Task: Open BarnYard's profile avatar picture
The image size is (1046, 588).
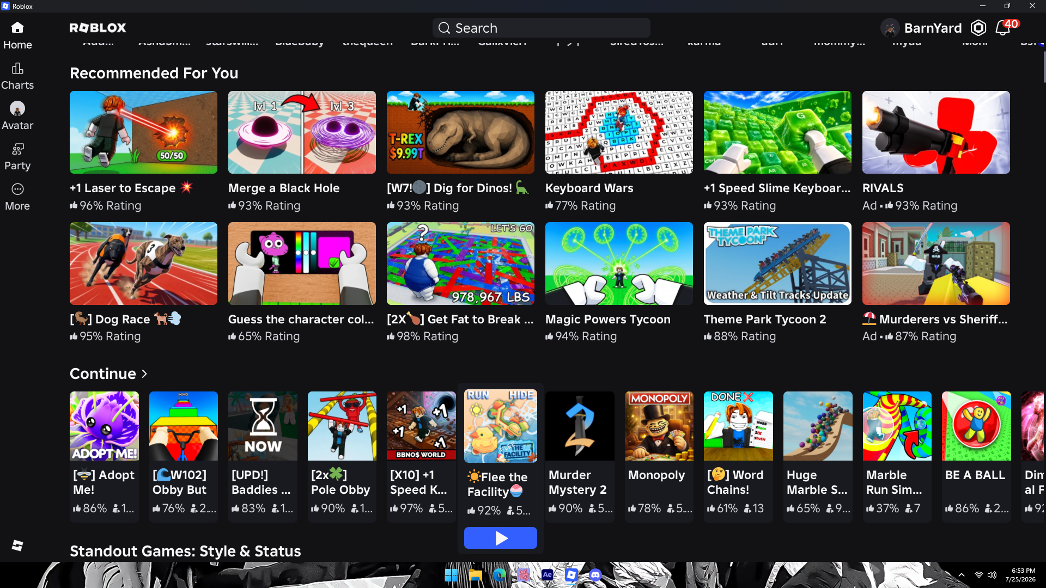Action: [x=890, y=28]
